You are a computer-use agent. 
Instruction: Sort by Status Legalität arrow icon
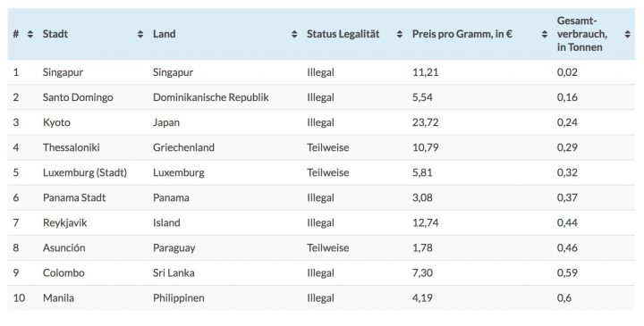pos(400,34)
